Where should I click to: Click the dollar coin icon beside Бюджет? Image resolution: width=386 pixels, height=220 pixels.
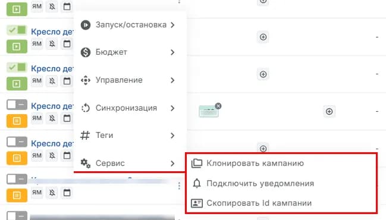click(86, 52)
